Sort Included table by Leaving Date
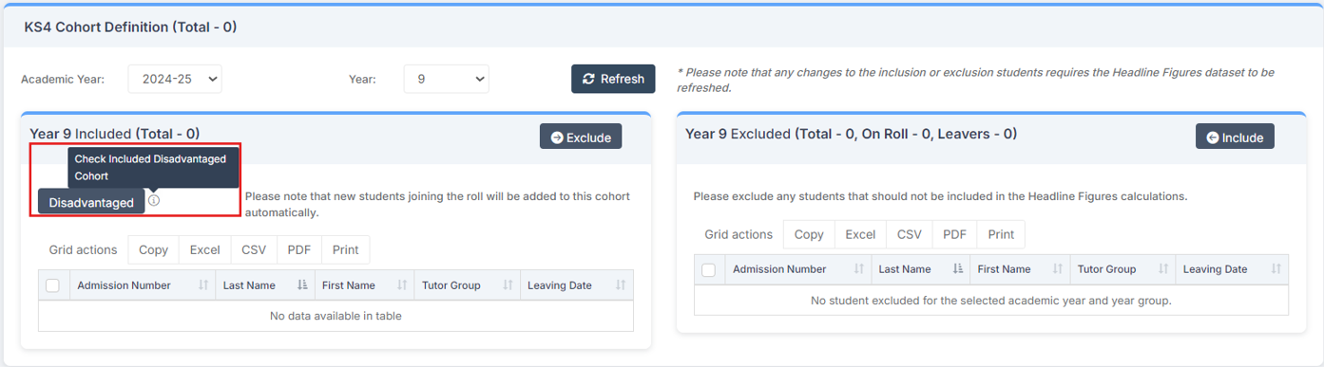 (577, 285)
